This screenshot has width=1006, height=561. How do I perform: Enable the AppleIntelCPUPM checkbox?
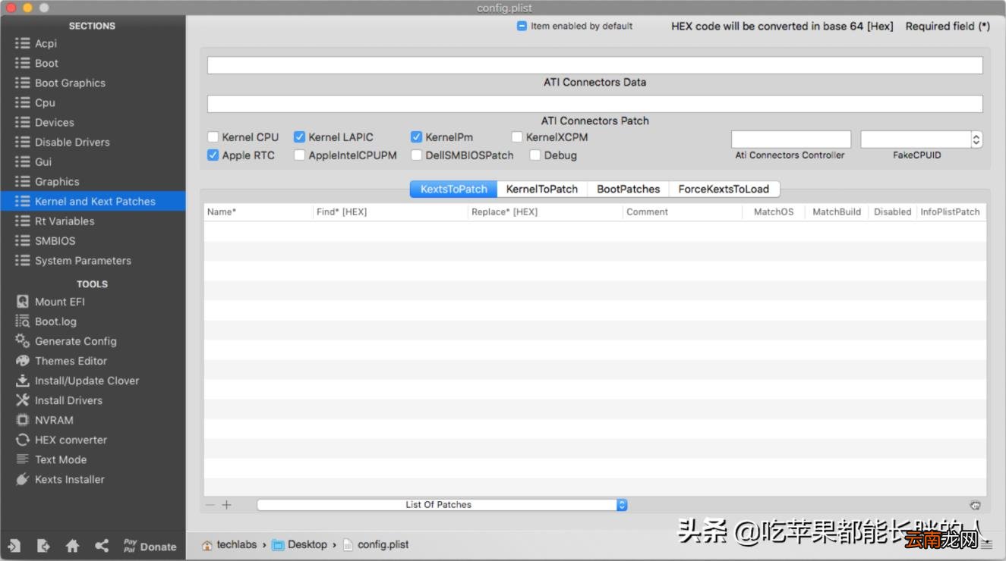[300, 155]
